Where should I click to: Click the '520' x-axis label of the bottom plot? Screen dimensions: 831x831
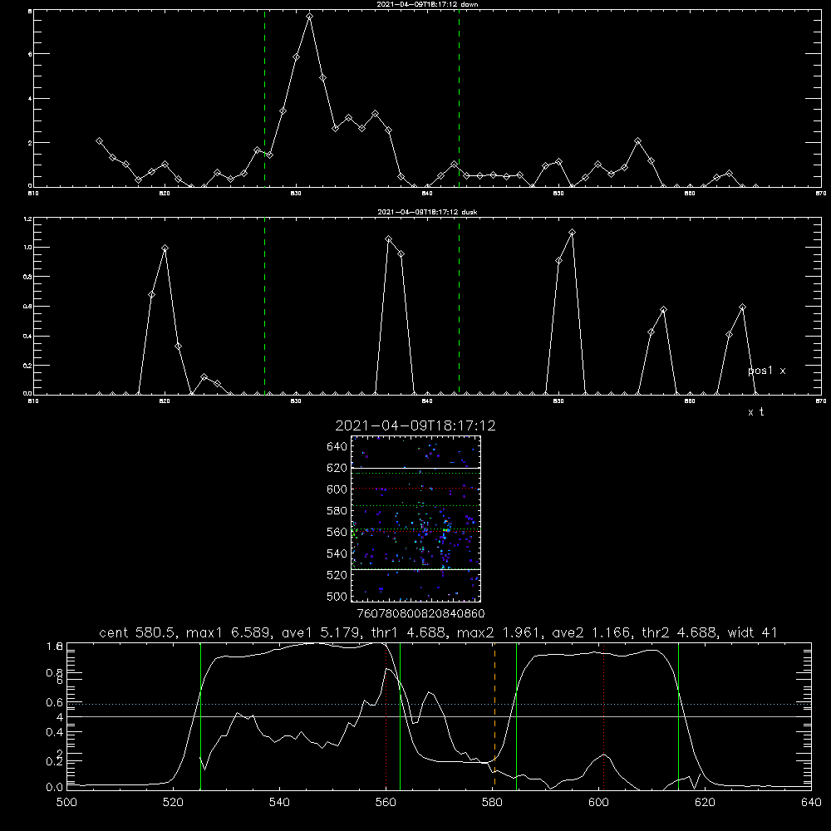(173, 802)
